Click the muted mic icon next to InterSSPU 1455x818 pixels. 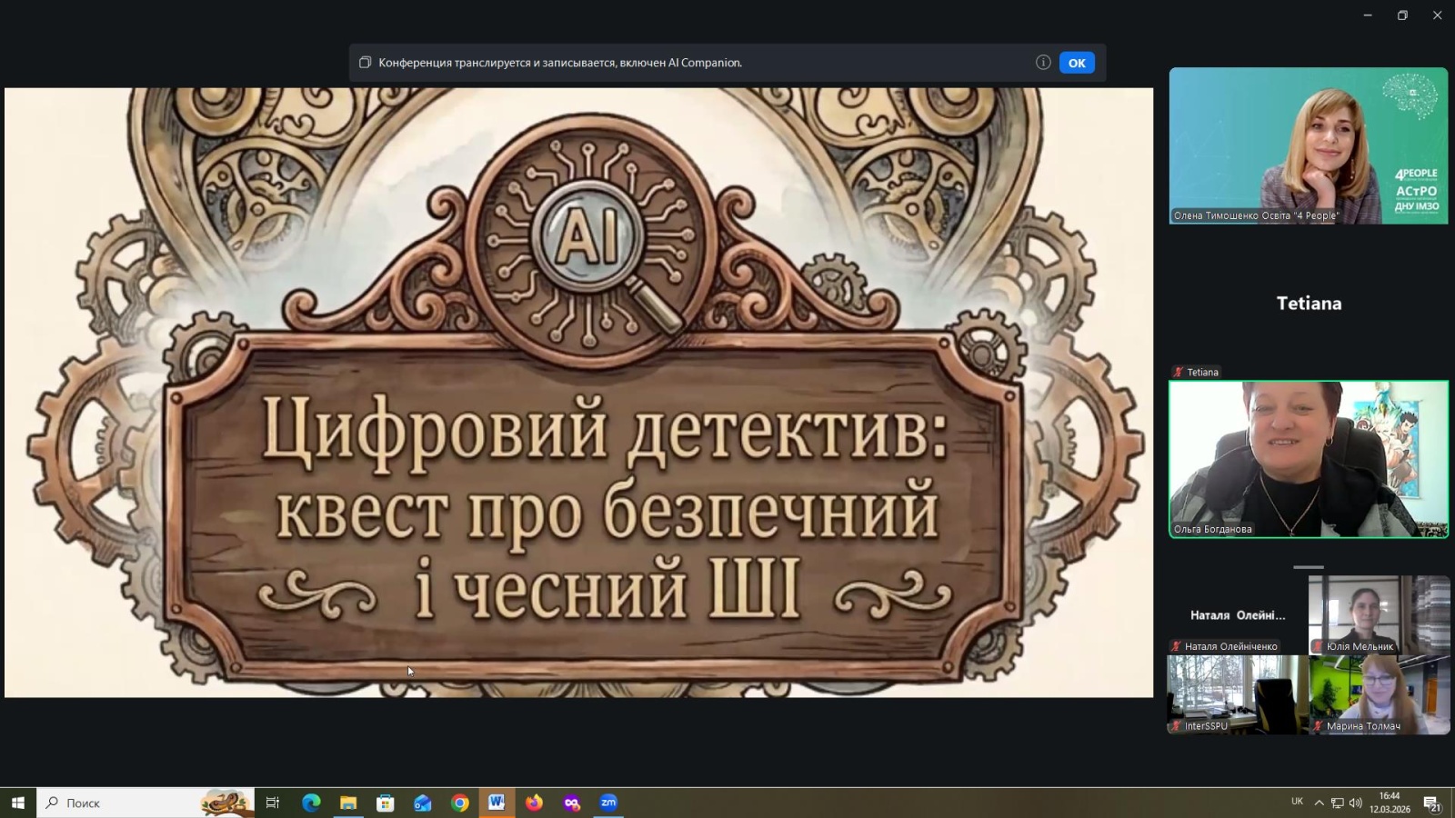(1176, 726)
